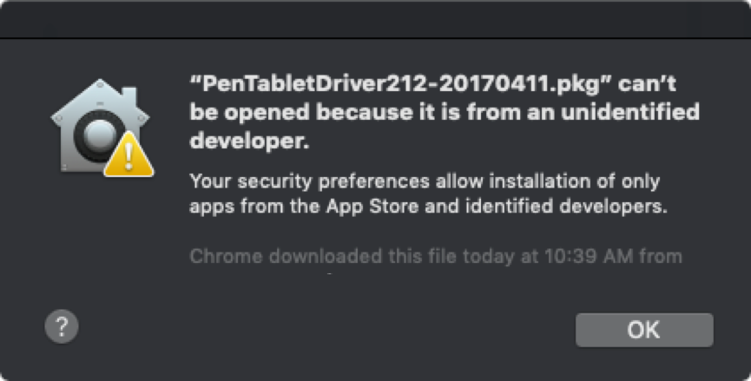Click the "can't" word after the filename
The width and height of the screenshot is (751, 381).
(647, 84)
